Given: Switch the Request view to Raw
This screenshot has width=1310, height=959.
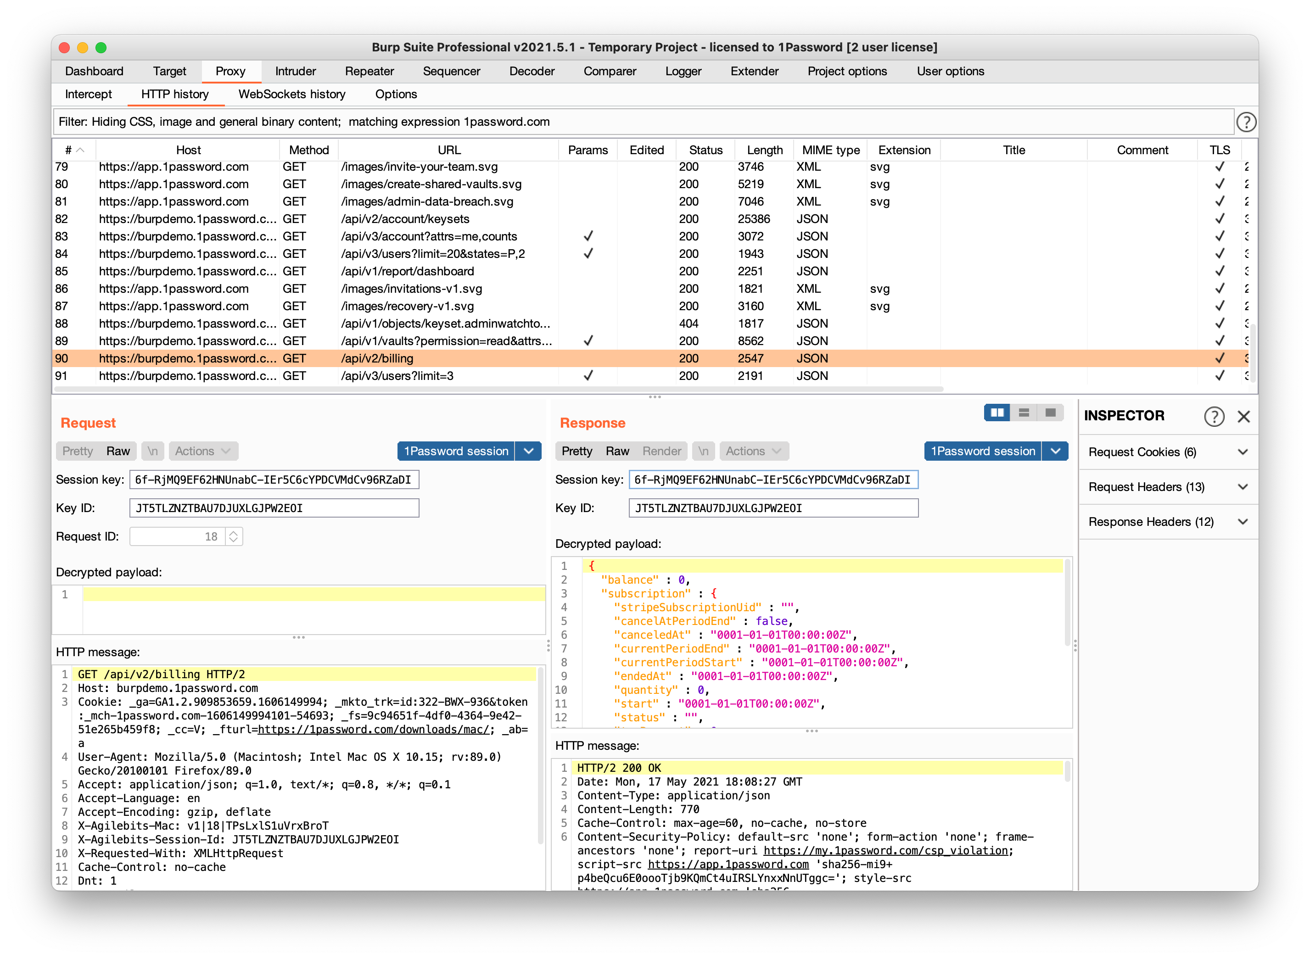Looking at the screenshot, I should point(118,451).
